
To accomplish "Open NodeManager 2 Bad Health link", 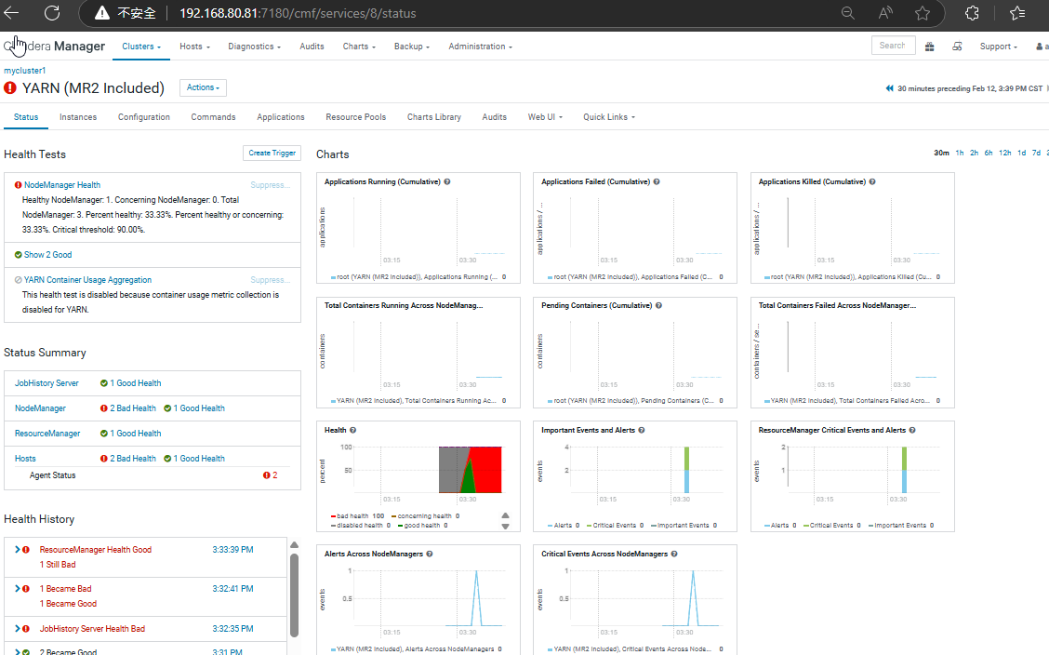I will [x=132, y=408].
